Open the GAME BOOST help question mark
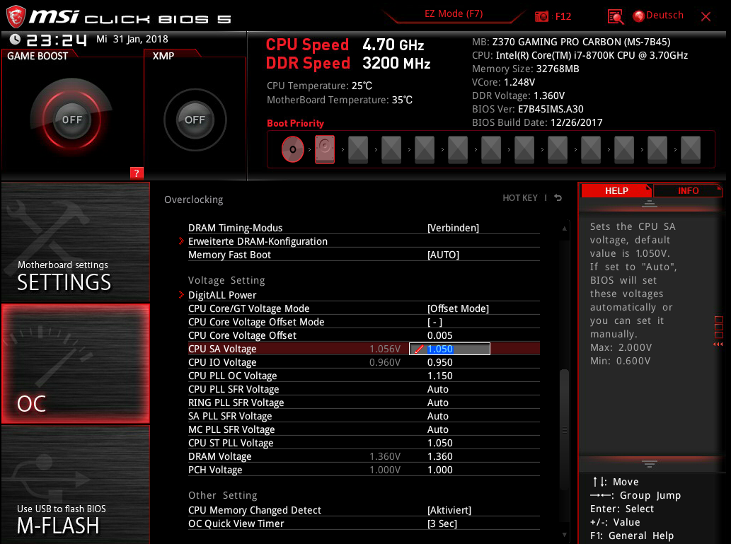 (137, 173)
